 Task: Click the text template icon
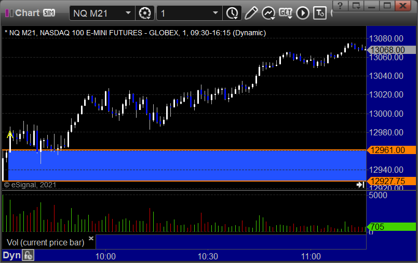pos(320,13)
